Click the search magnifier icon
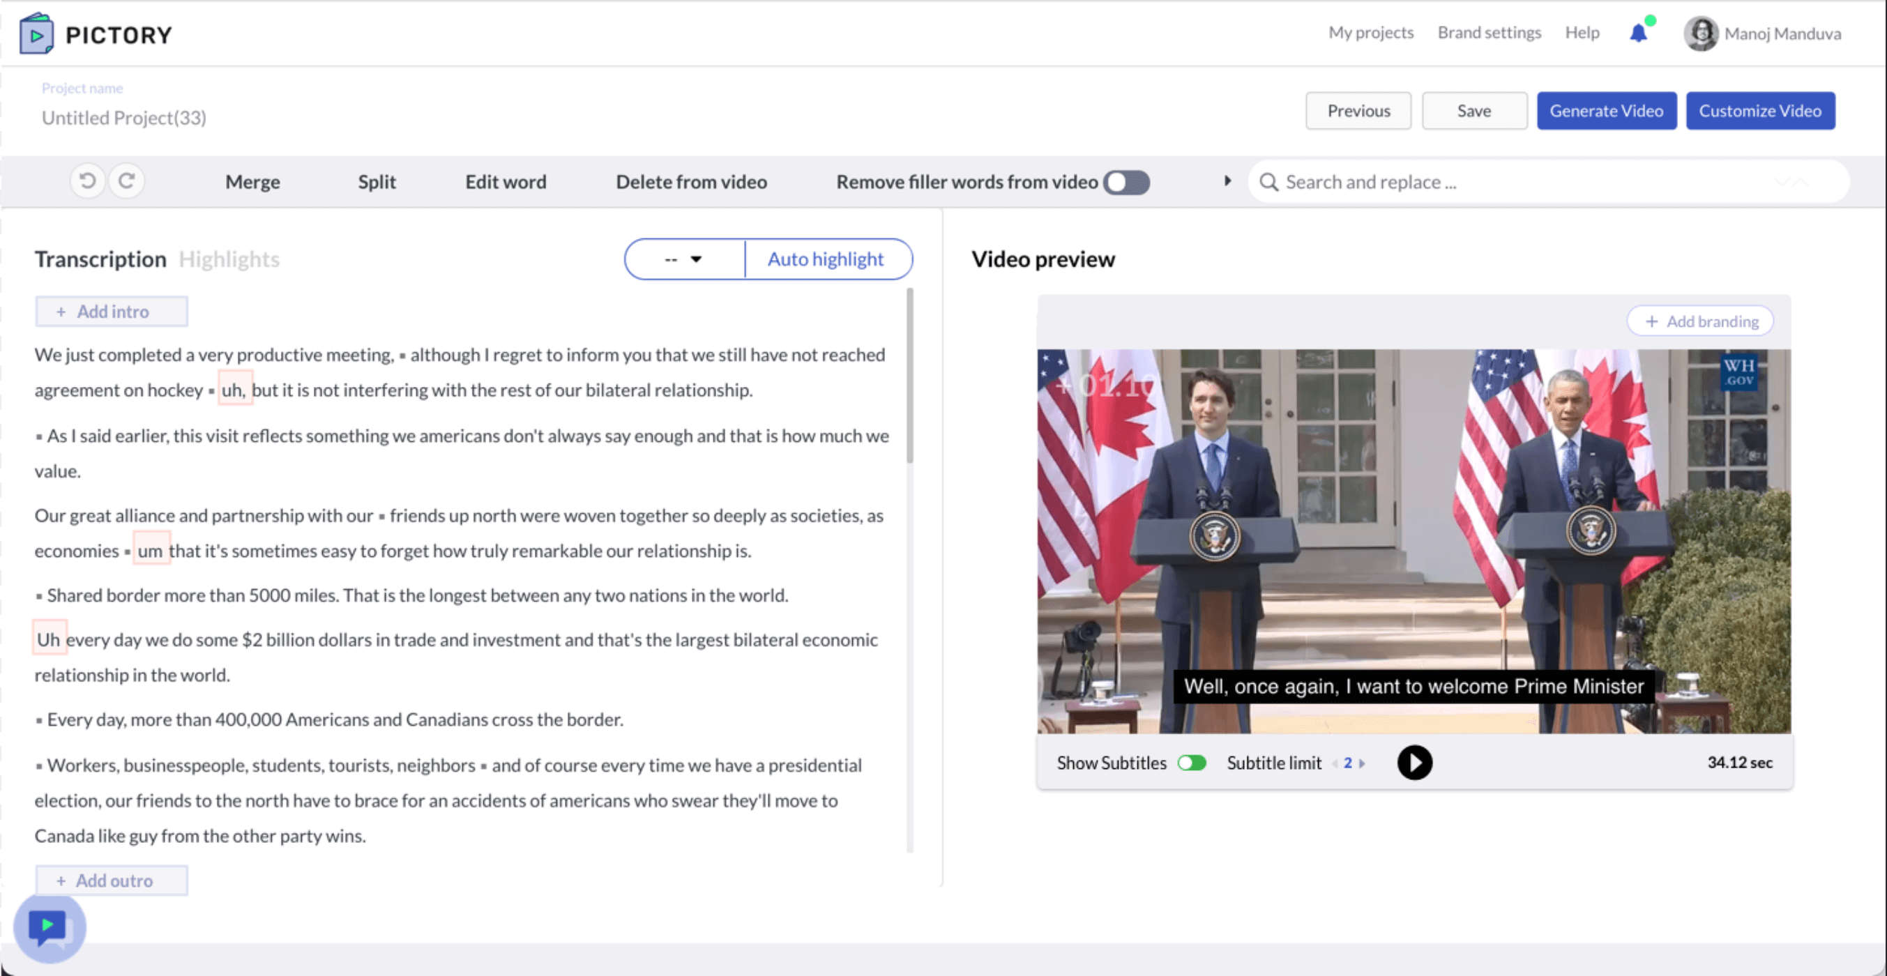 click(1268, 183)
